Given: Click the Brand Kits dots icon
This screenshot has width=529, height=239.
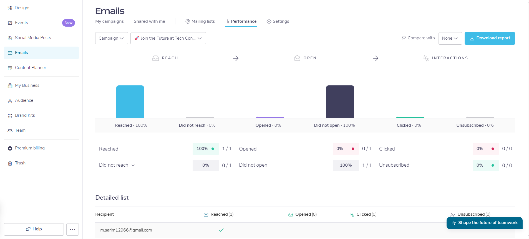Looking at the screenshot, I should tap(10, 115).
